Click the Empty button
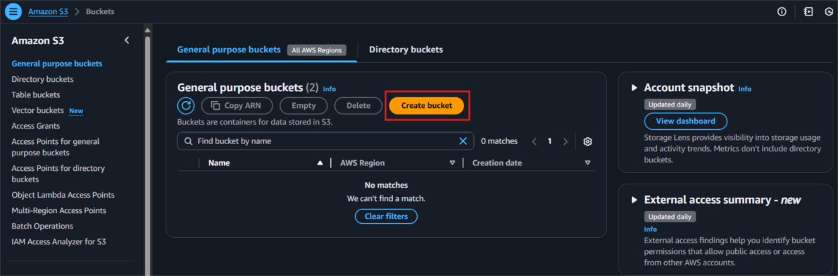Image resolution: width=838 pixels, height=276 pixels. [x=304, y=105]
